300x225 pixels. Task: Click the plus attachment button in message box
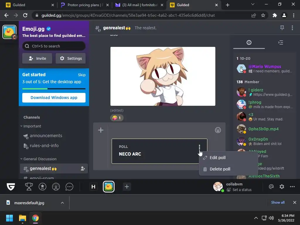click(101, 130)
